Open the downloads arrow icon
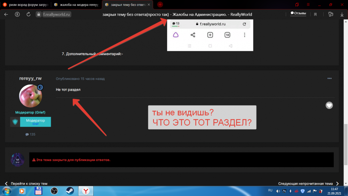The width and height of the screenshot is (348, 196). (342, 14)
